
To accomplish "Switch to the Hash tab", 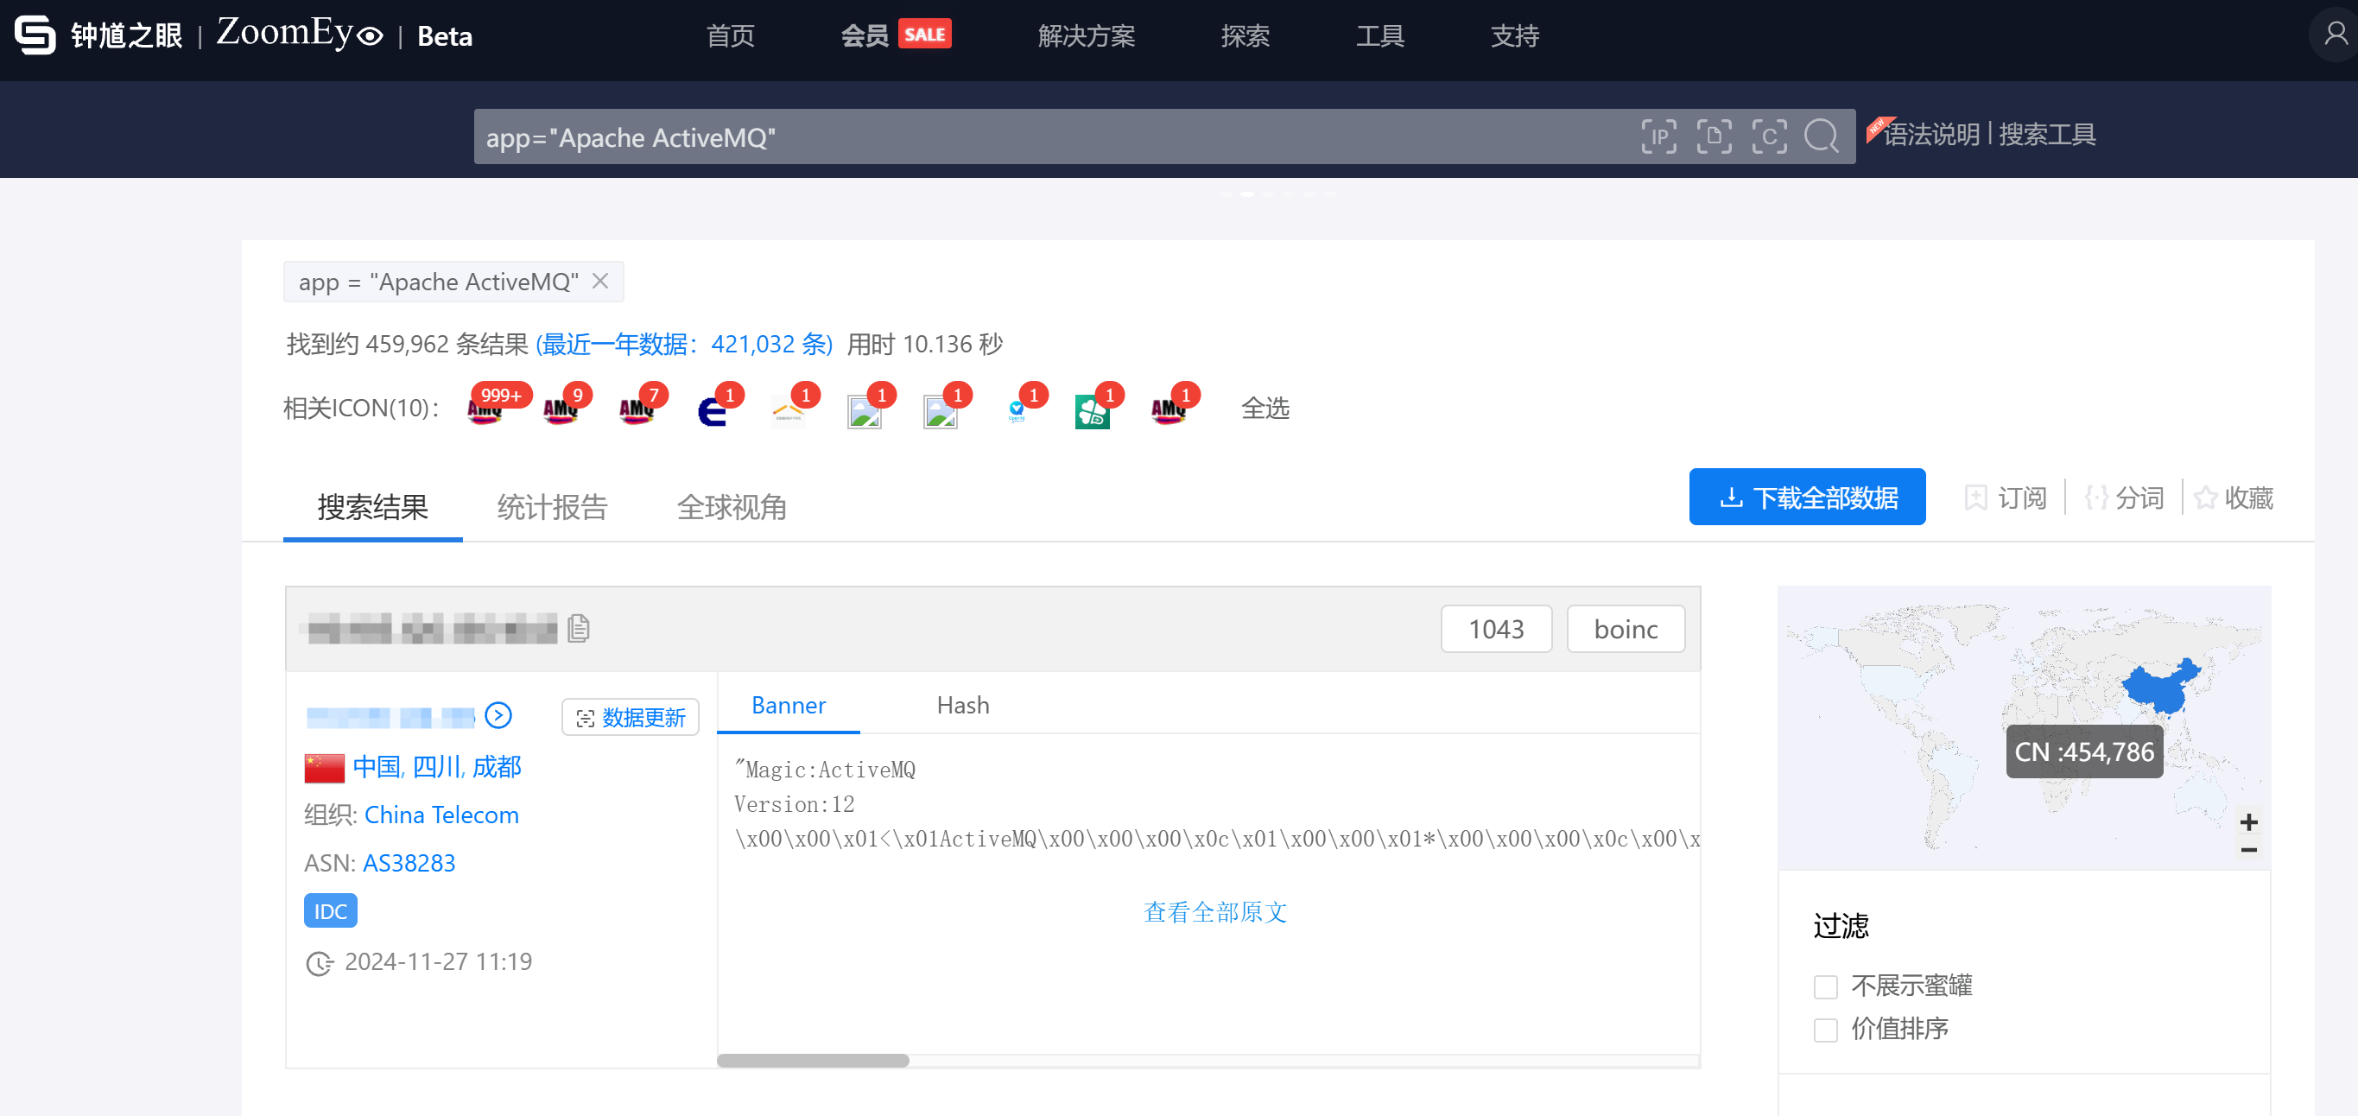I will 962,705.
